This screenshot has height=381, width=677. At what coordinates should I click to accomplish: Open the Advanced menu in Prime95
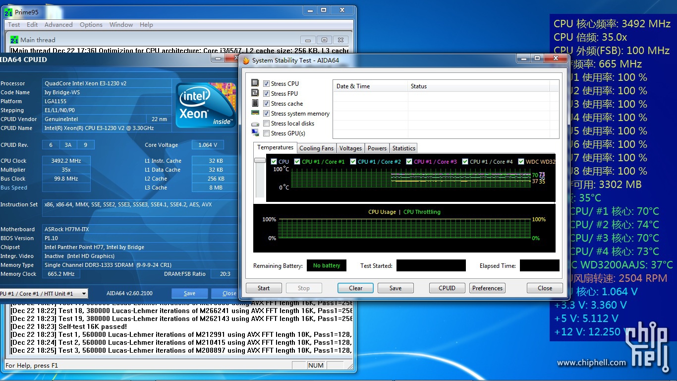(x=58, y=25)
